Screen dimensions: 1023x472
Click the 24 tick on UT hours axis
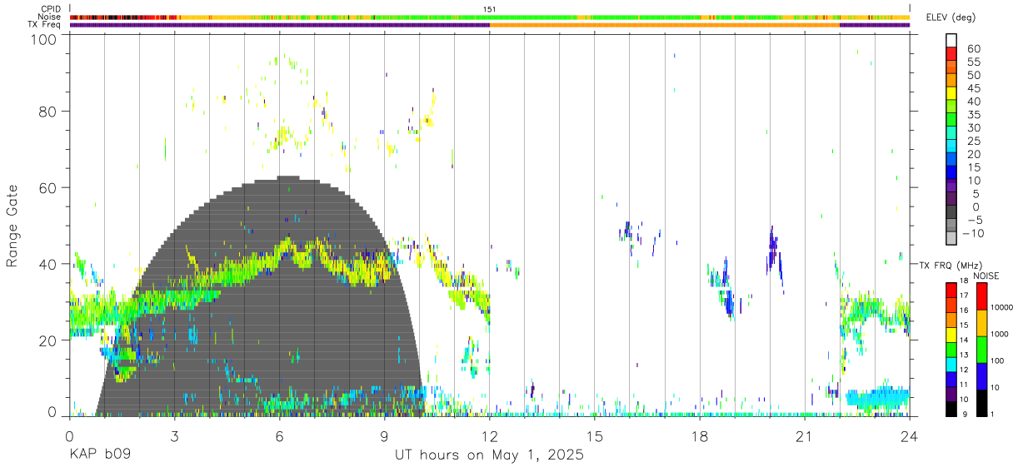point(910,436)
